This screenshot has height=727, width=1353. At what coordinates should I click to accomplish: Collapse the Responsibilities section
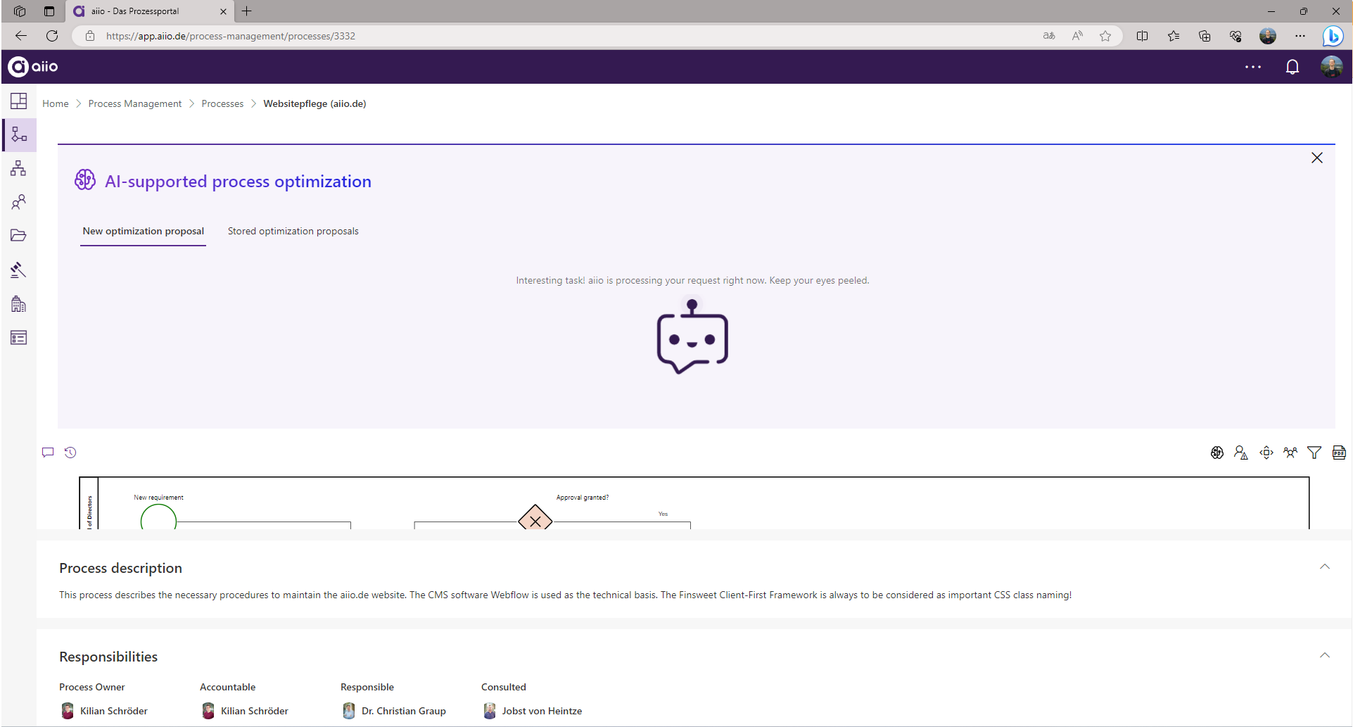pos(1325,655)
